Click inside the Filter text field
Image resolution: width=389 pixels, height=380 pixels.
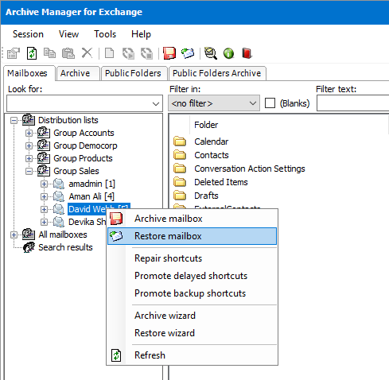coord(353,103)
